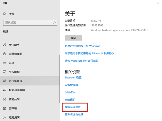The height and width of the screenshot is (121, 162).
Task: Click the search magnifier icon in 查找设置
Action: [x=54, y=23]
